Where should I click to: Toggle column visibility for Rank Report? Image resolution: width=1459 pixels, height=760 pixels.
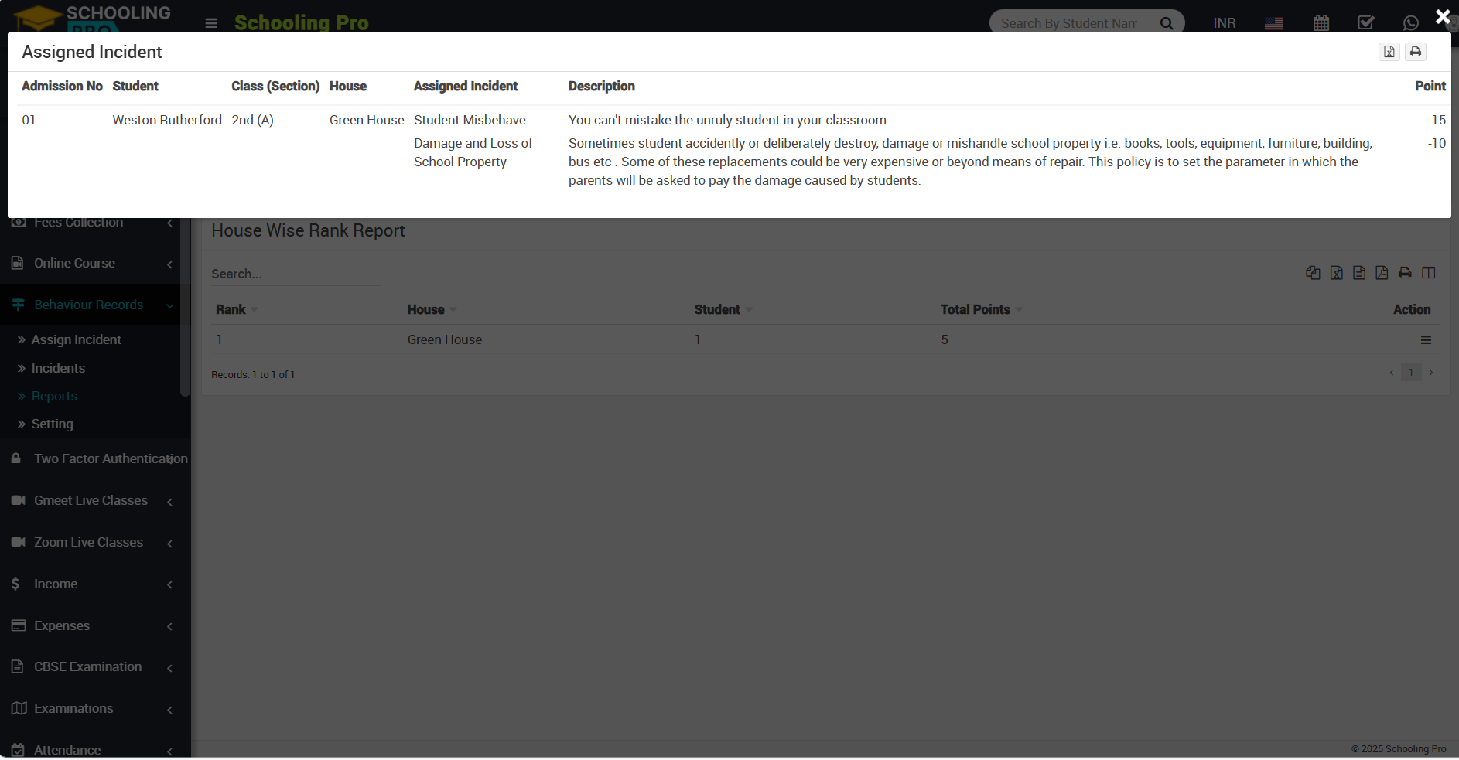[x=1429, y=273]
